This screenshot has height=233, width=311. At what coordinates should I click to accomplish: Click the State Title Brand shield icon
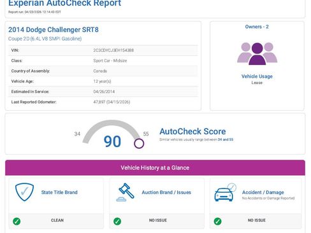(x=24, y=192)
